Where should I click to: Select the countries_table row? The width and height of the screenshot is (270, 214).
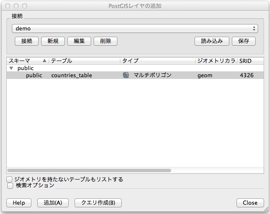pyautogui.click(x=72, y=75)
